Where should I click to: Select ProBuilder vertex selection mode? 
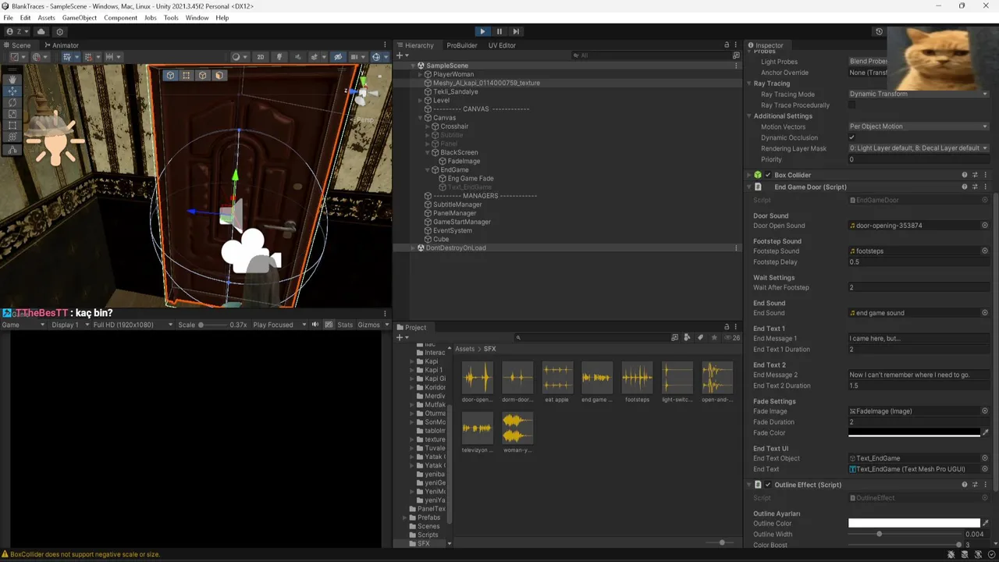click(x=187, y=76)
